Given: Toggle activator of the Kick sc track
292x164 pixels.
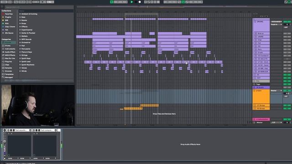Looking at the screenshot, I should click(x=287, y=33).
